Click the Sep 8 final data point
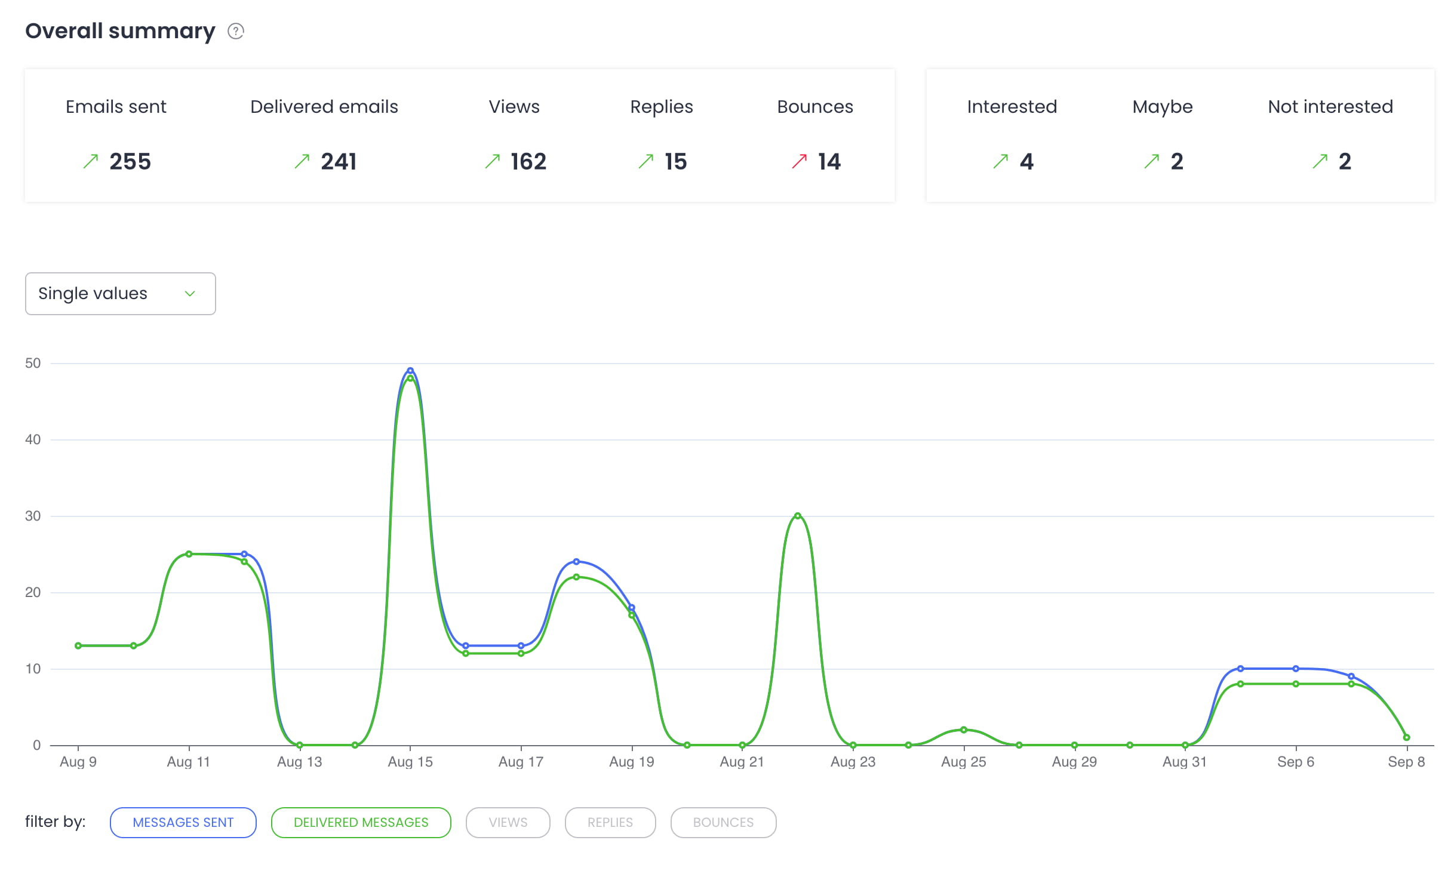The width and height of the screenshot is (1451, 880). (1406, 737)
